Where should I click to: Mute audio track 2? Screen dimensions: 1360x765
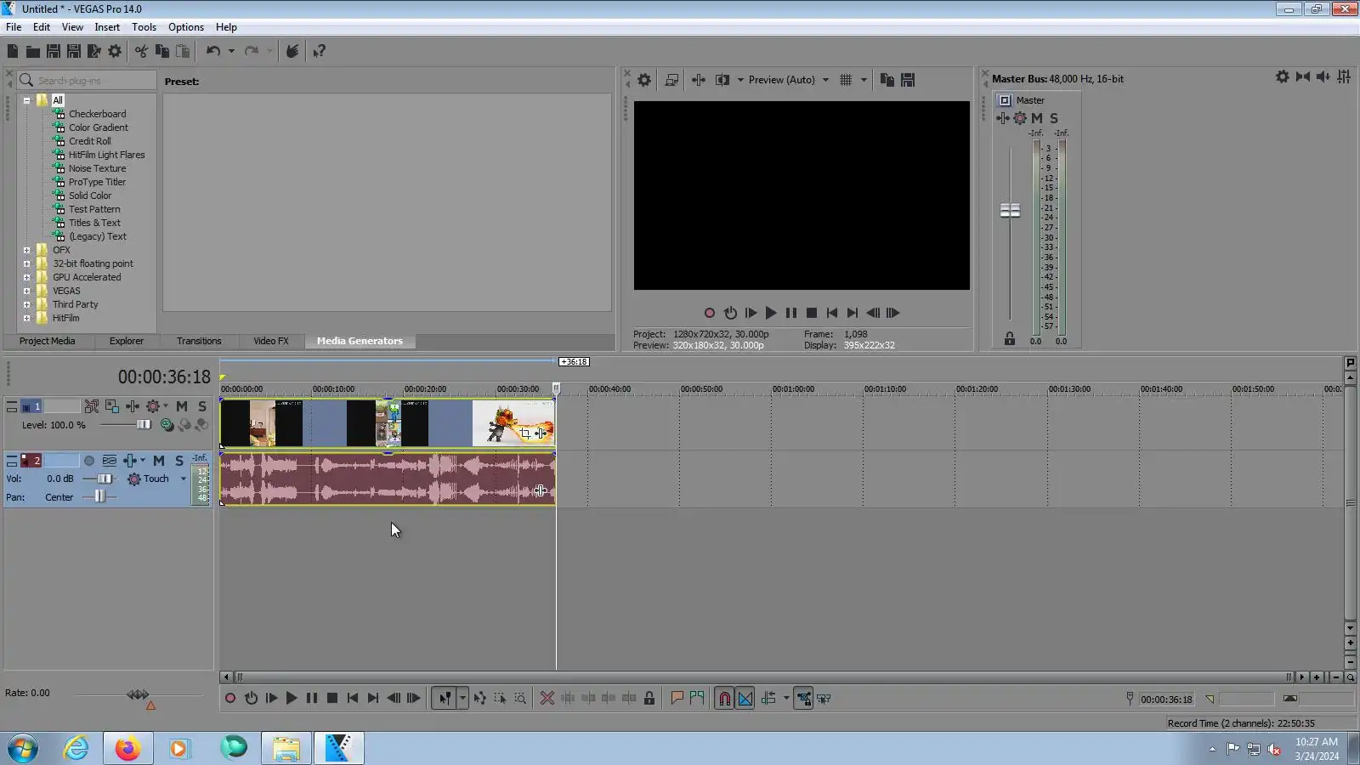click(159, 461)
